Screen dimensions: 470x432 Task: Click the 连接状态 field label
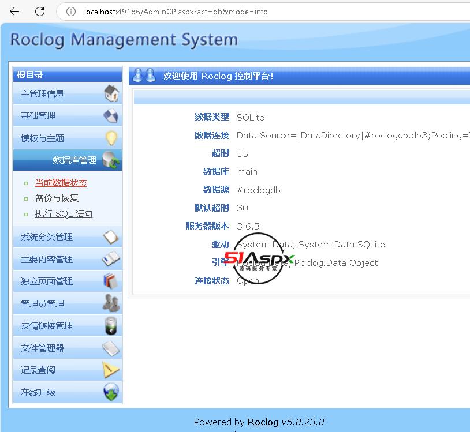(212, 281)
